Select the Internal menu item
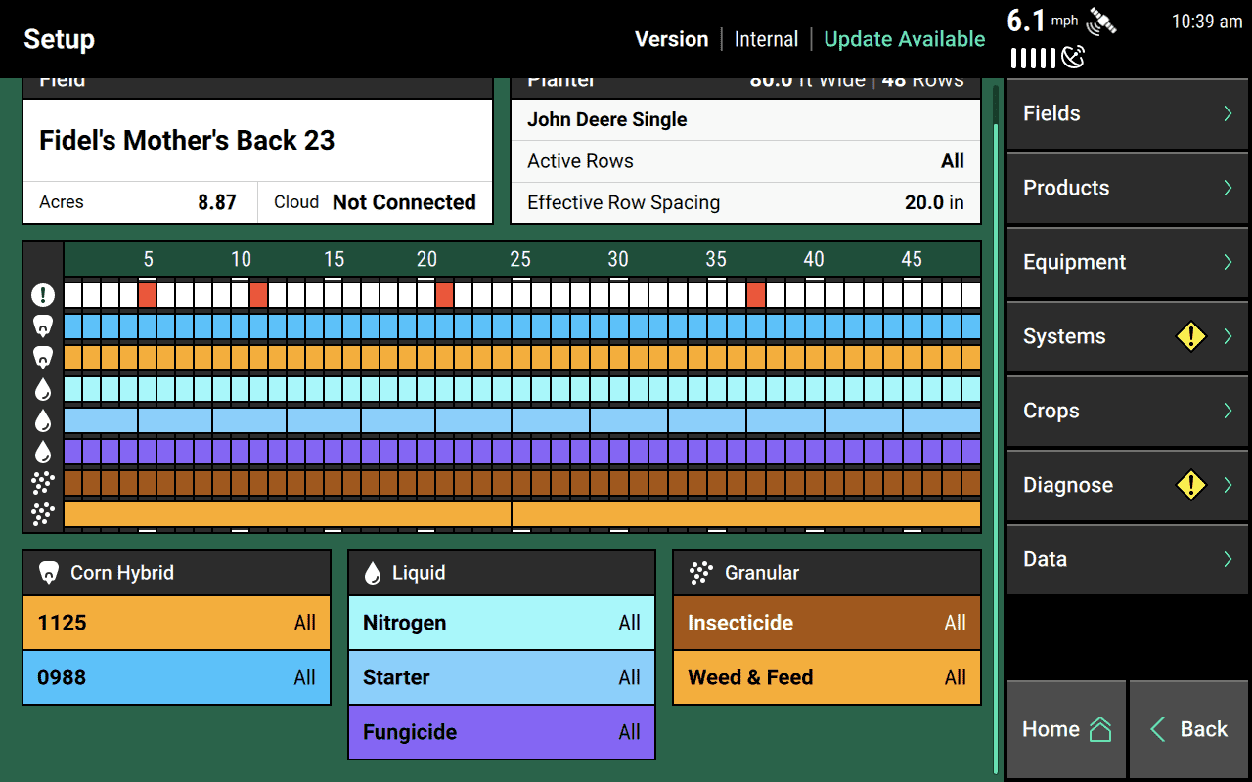 point(766,39)
